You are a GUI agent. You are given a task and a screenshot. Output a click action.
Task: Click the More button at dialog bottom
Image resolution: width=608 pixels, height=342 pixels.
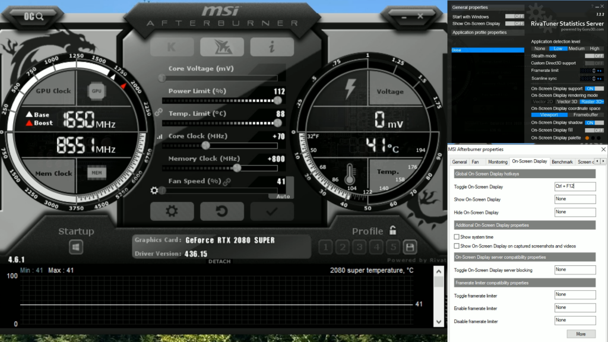coord(580,334)
